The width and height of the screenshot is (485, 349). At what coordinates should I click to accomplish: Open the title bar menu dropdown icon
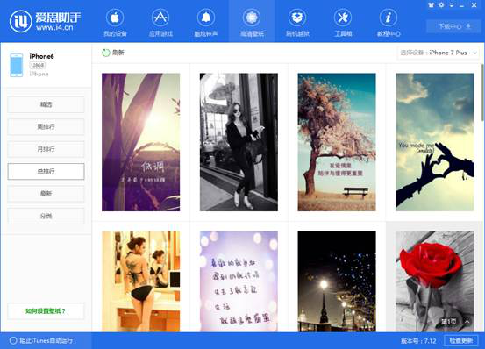click(452, 5)
